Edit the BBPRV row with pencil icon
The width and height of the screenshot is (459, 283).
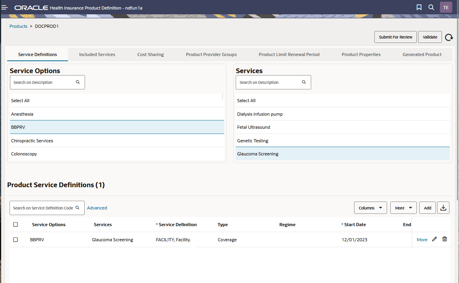434,239
